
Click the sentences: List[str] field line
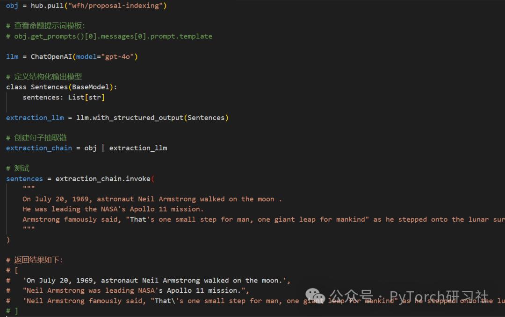tap(64, 98)
